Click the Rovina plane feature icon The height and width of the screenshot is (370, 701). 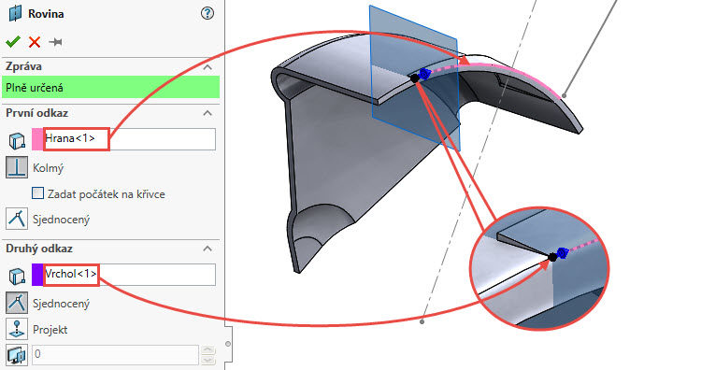coord(15,13)
